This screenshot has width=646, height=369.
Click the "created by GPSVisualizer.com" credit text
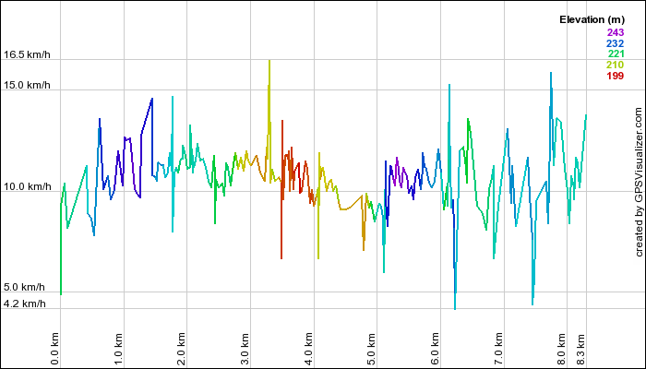(639, 182)
